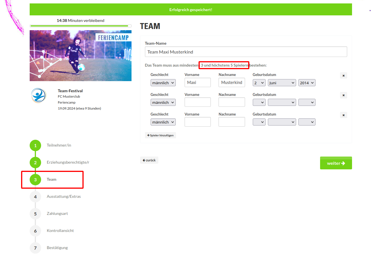Click the Team-Name input field
Image resolution: width=376 pixels, height=261 pixels.
tap(246, 52)
